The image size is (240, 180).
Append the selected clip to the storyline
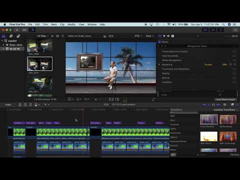coord(30,104)
